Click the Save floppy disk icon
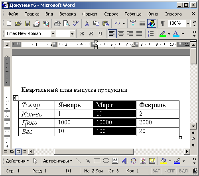This screenshot has width=199, height=176. click(28, 23)
